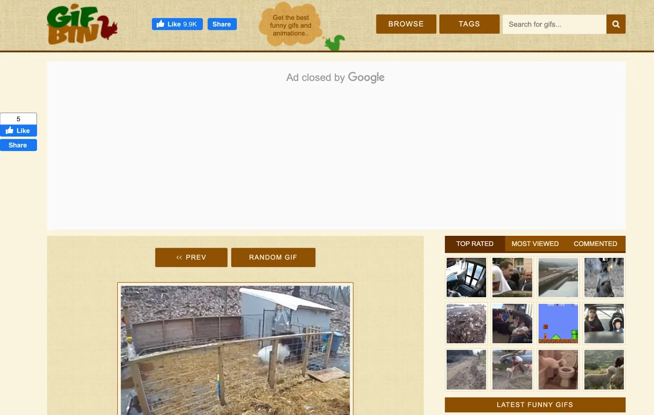Click the GifBin squirrel logo
The width and height of the screenshot is (654, 415).
click(82, 24)
